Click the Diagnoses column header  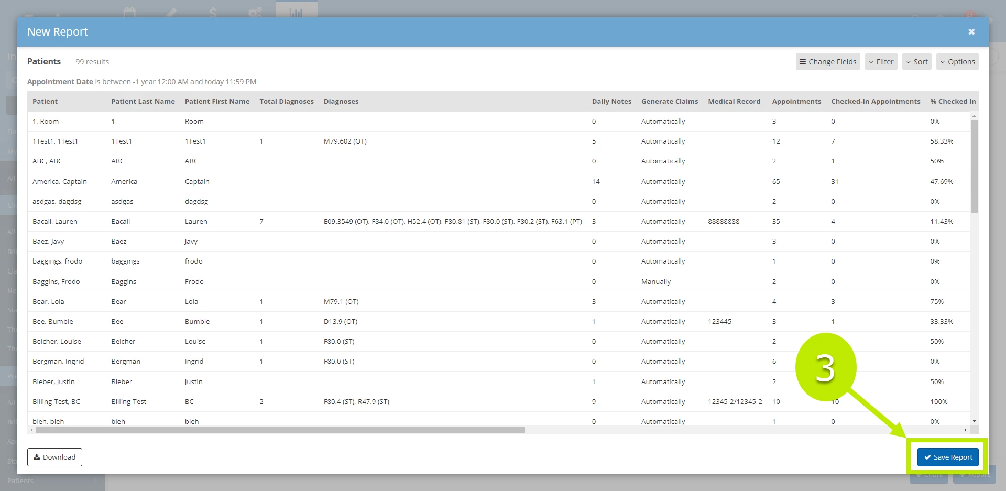tap(341, 102)
